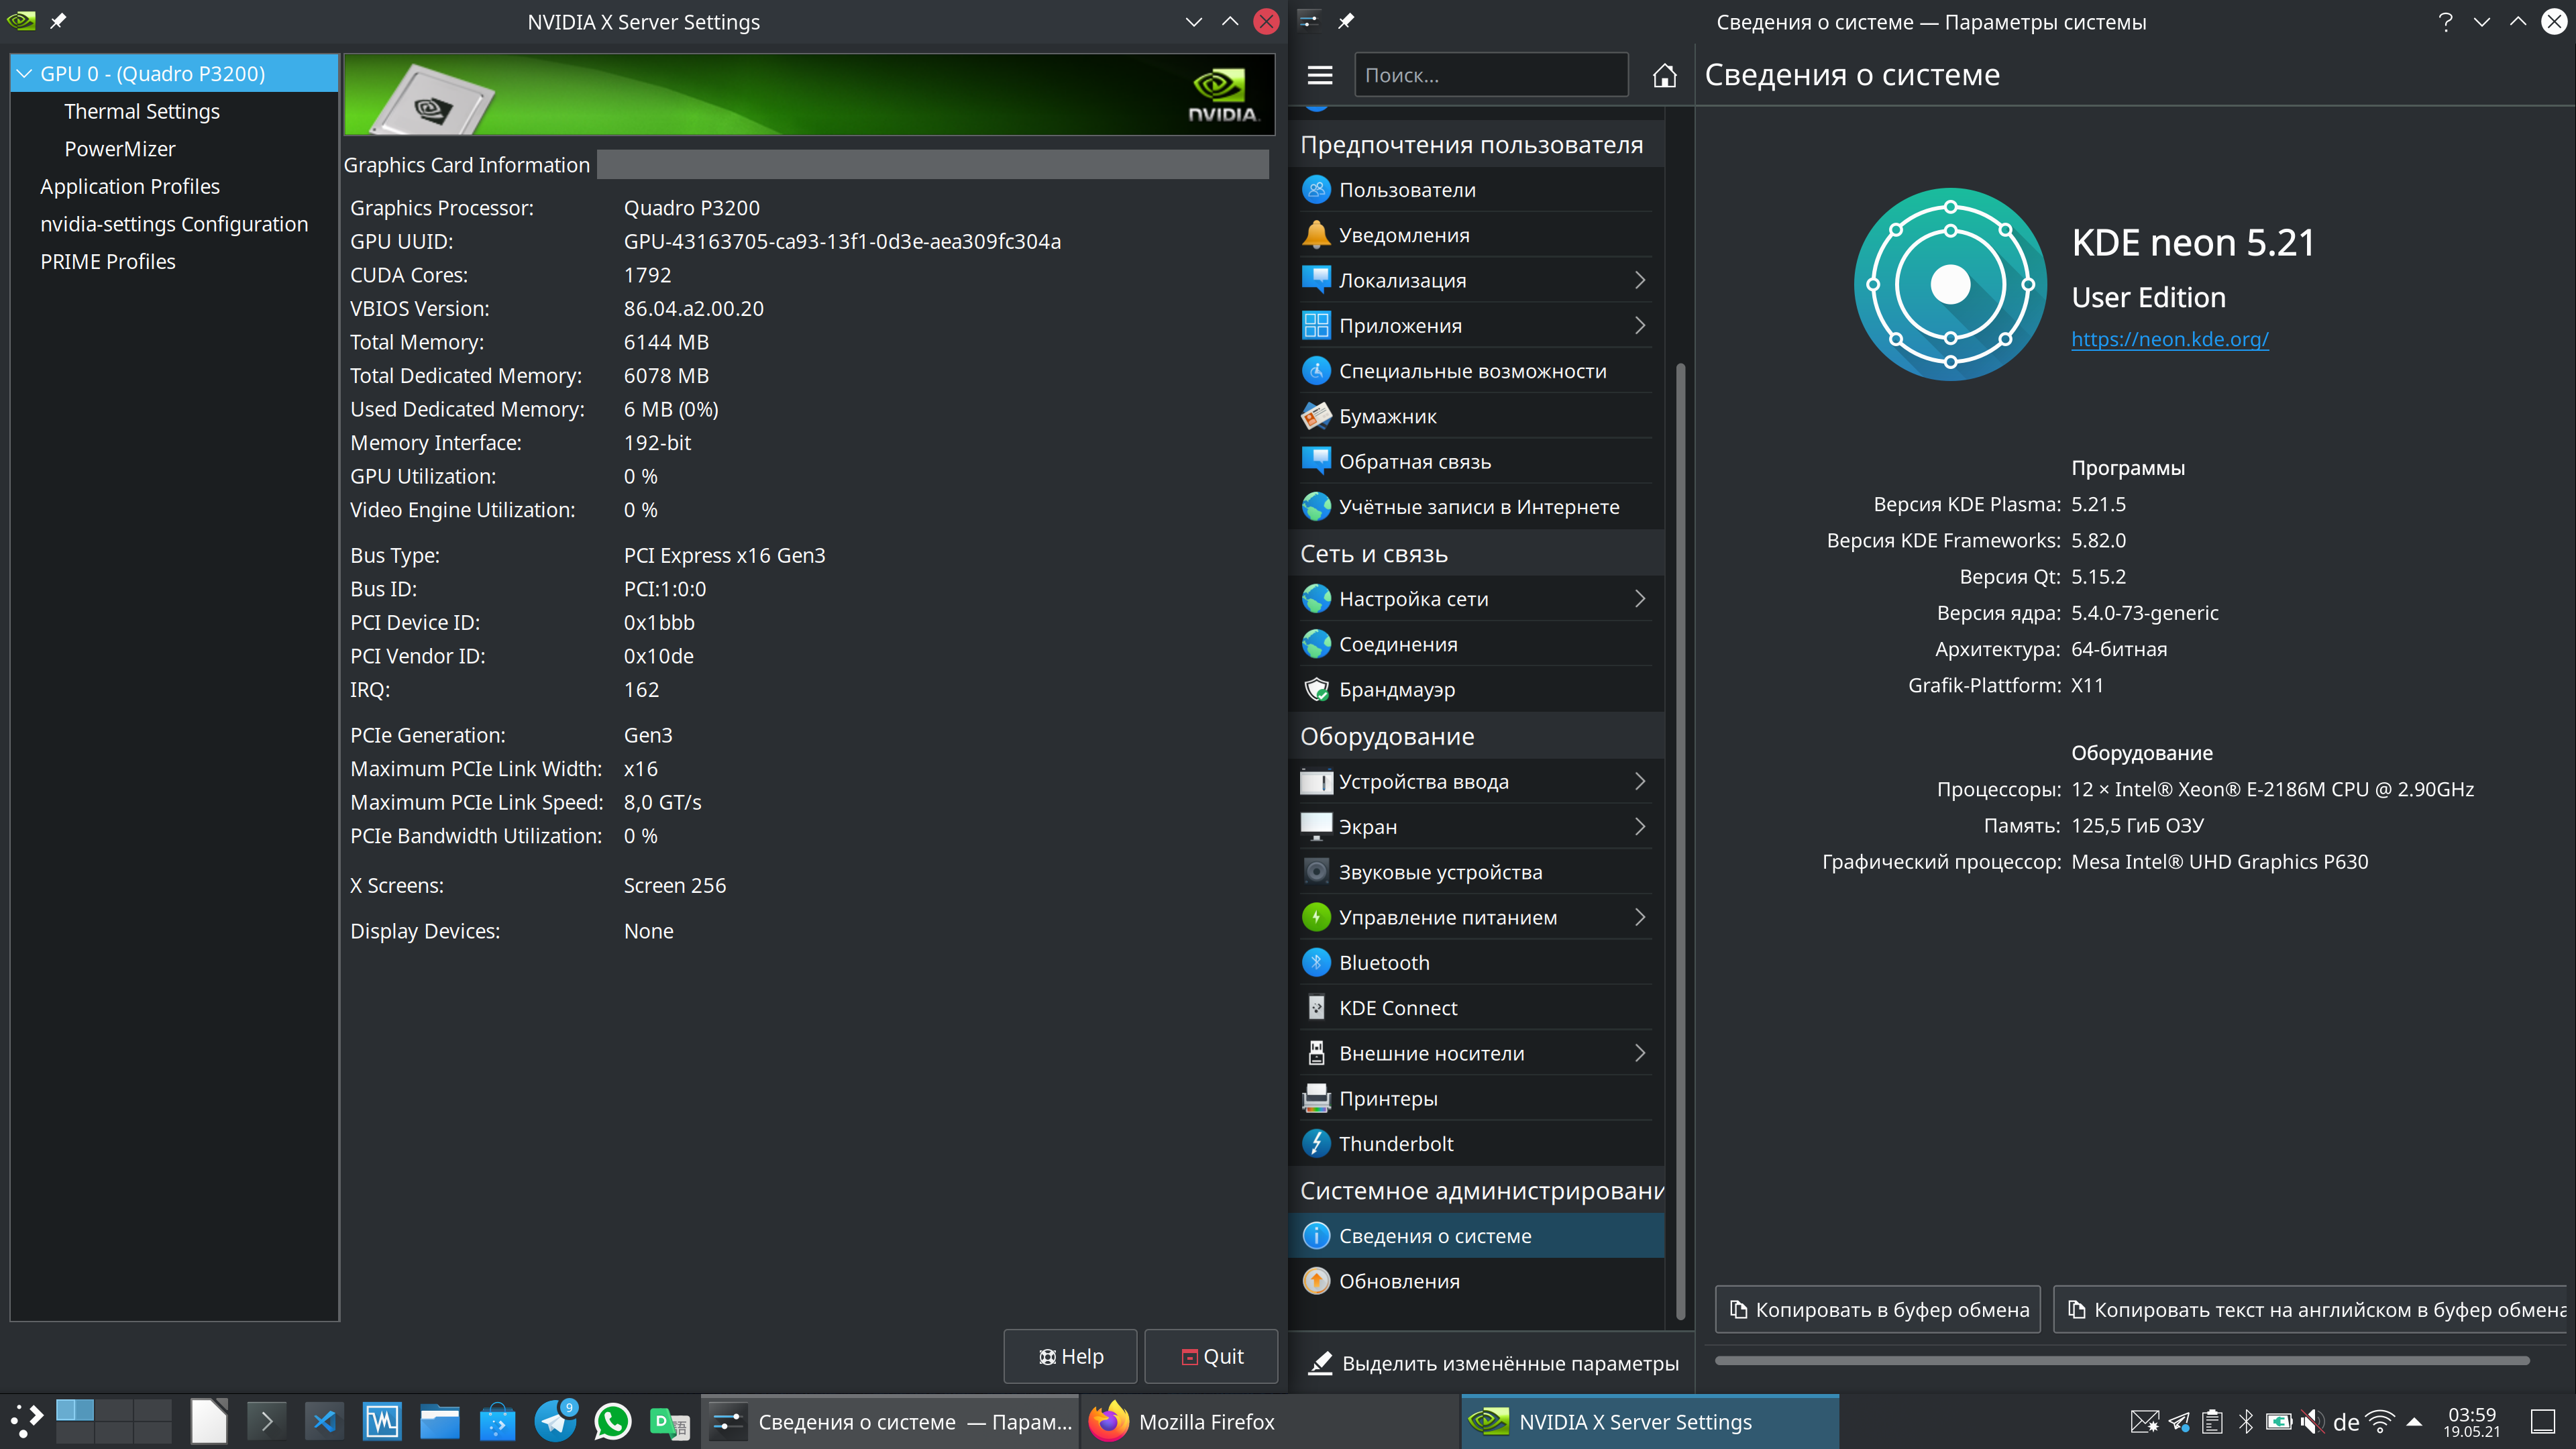Click copy English text to clipboard button

click(x=2310, y=1309)
